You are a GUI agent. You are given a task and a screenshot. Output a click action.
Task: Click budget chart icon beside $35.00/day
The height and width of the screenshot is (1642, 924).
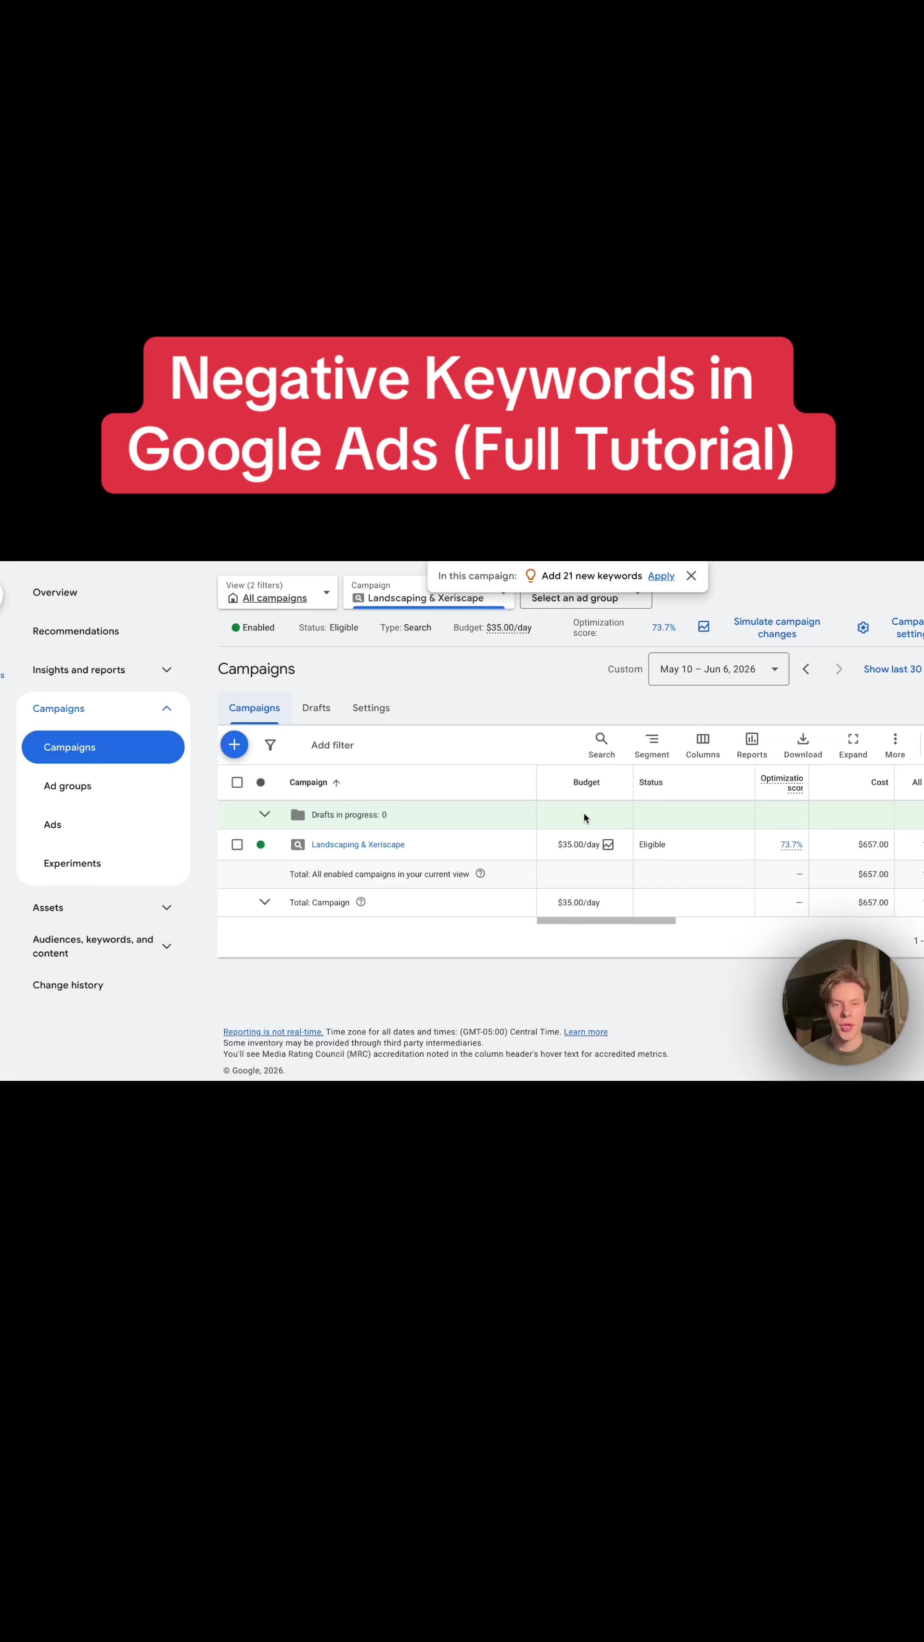tap(608, 845)
